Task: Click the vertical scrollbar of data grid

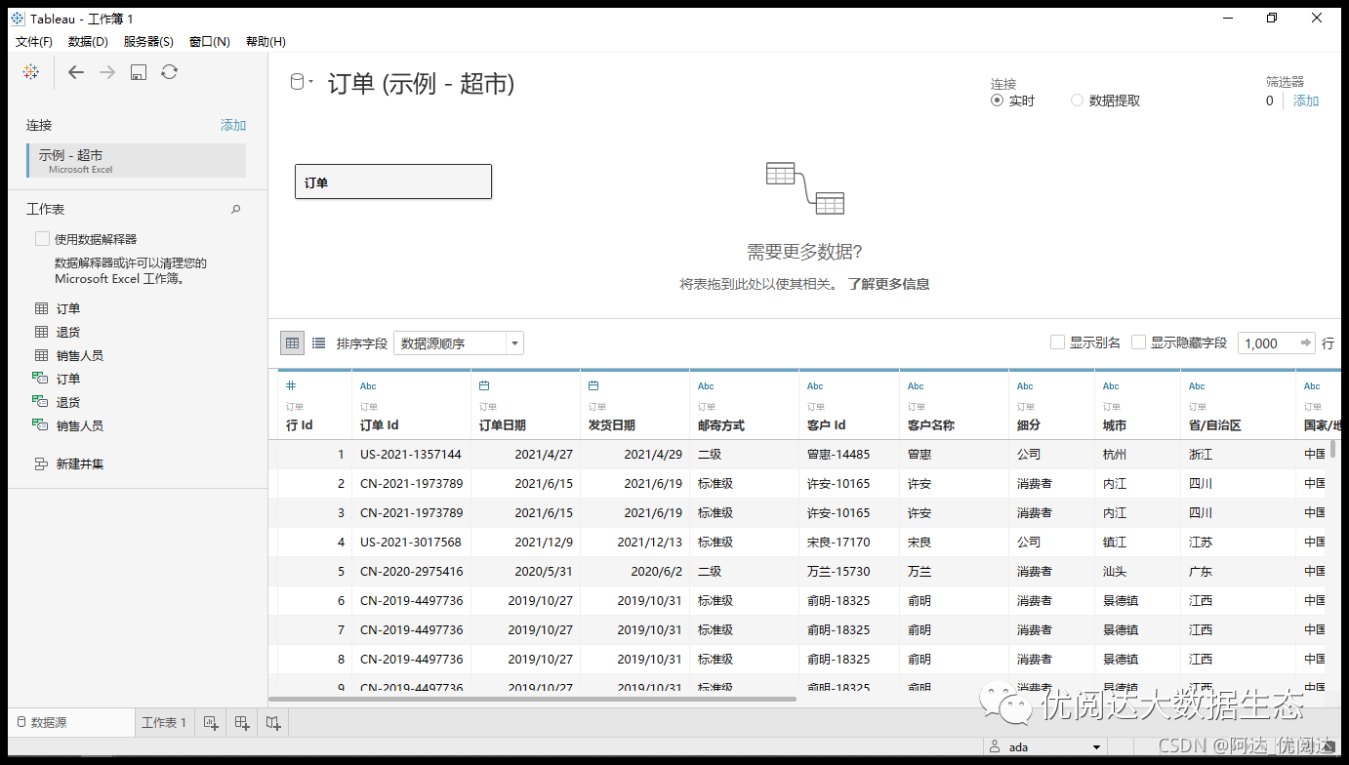Action: (1333, 449)
